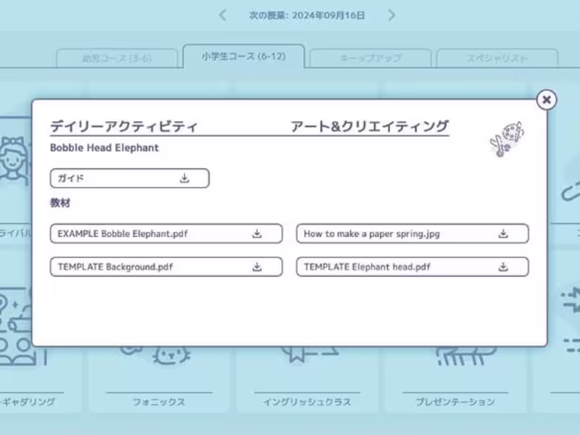Open the EXAMPLE Bobble Elephant.pdf text
The image size is (580, 435).
click(123, 233)
